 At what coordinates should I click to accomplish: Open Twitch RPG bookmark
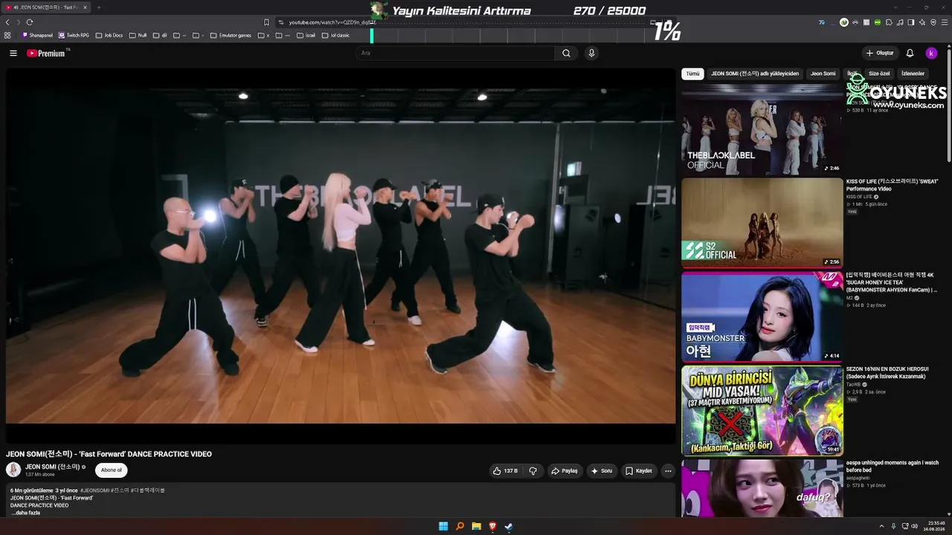(74, 35)
